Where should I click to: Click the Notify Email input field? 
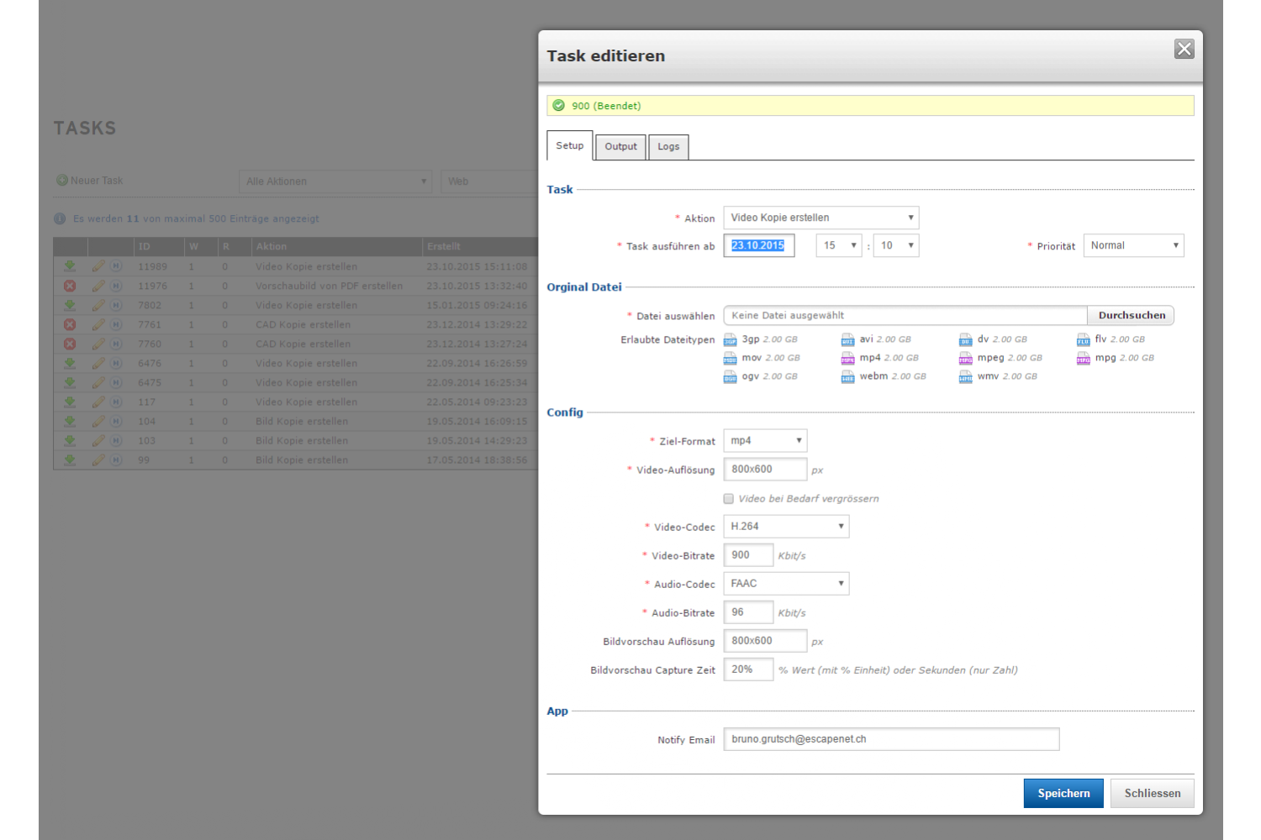pos(891,739)
